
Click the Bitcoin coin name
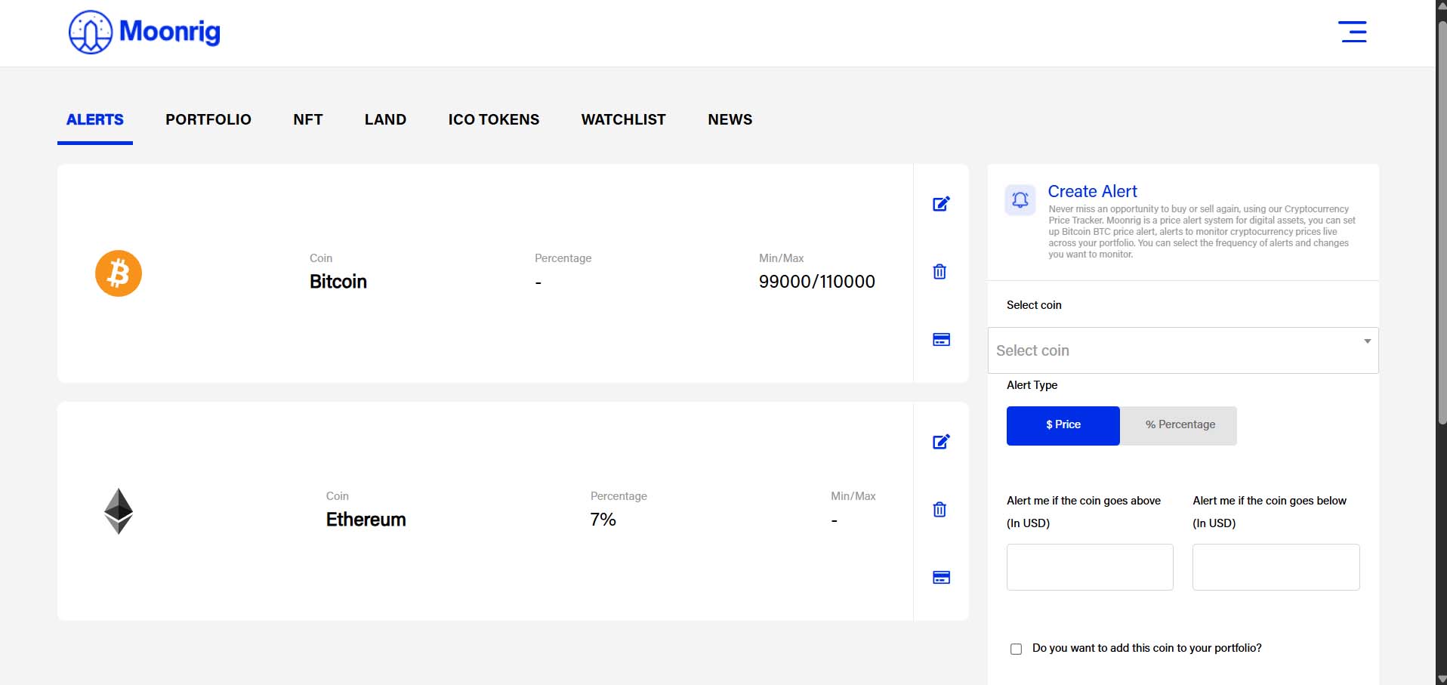pyautogui.click(x=338, y=282)
